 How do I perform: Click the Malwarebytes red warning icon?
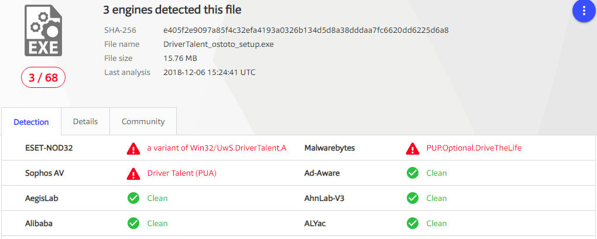tap(413, 148)
